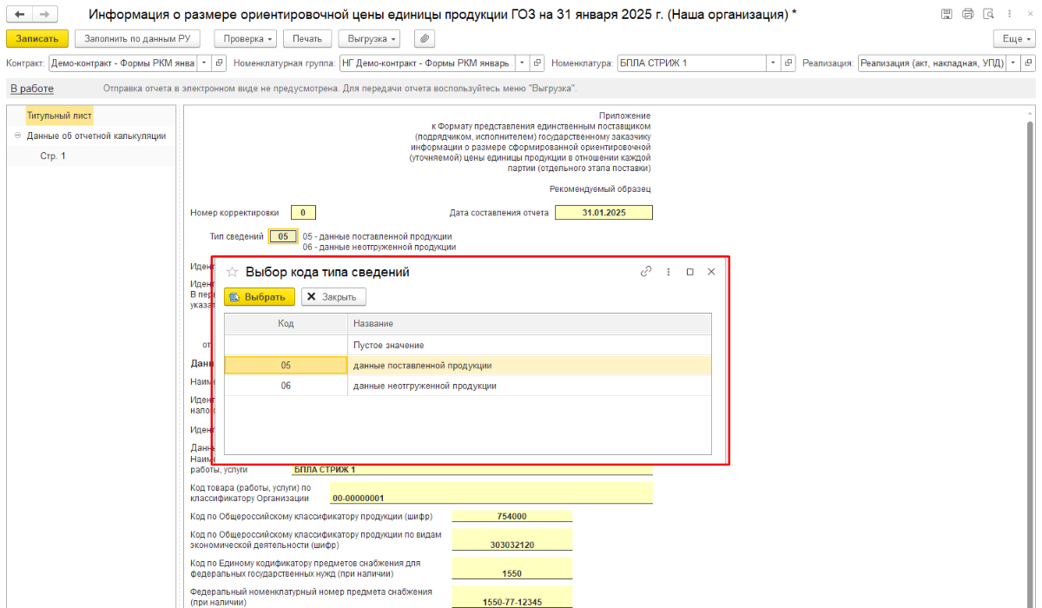Collapse Данные об отчетной калькуляции tree node
1042x608 pixels.
click(x=18, y=135)
